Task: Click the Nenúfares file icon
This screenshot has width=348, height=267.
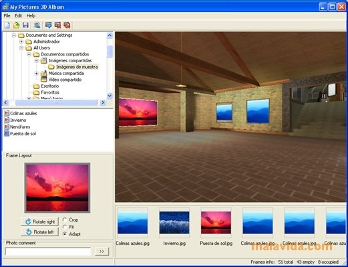Action: (7, 126)
